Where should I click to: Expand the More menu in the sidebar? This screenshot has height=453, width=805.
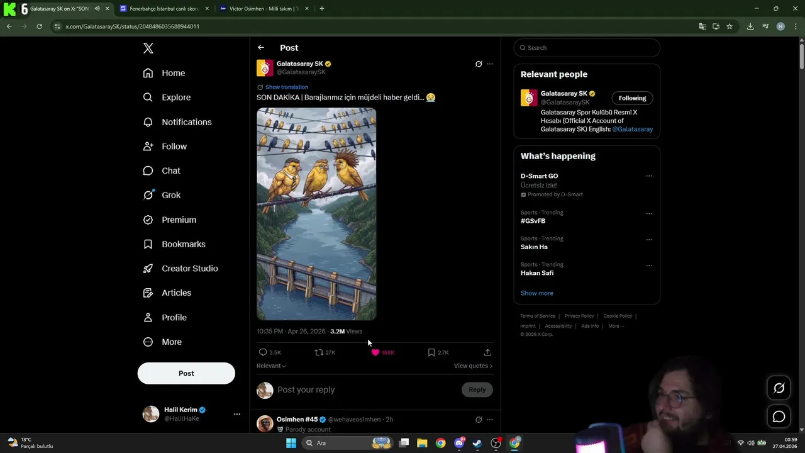(x=162, y=342)
